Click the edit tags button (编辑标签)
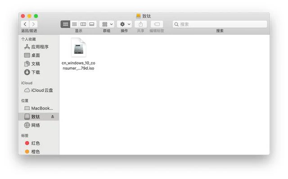Screen dimensions: 288x179 point(157,24)
